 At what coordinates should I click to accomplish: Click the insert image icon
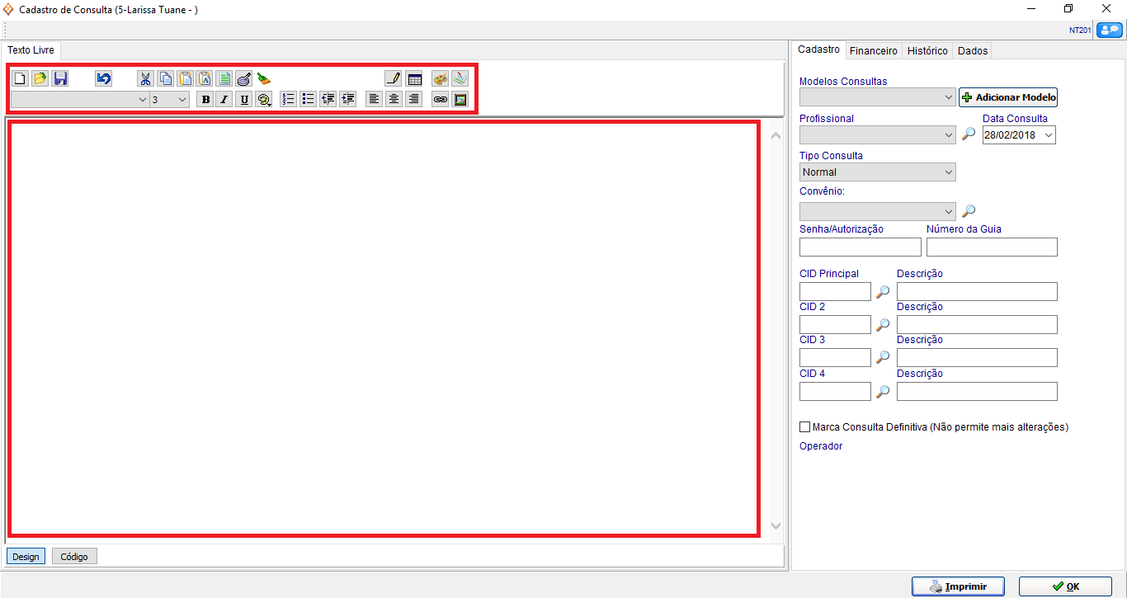(460, 100)
